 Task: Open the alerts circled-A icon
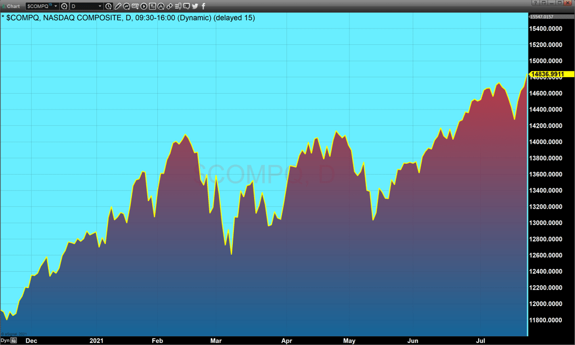point(160,6)
